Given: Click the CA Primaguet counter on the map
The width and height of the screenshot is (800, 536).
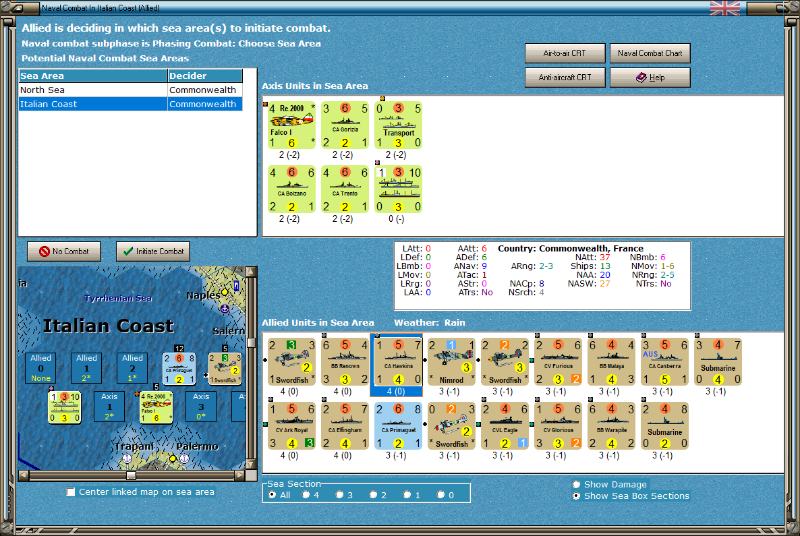Looking at the screenshot, I should point(179,368).
